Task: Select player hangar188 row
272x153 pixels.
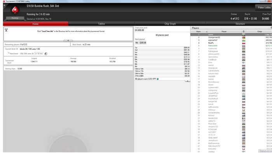Action: pos(231,101)
